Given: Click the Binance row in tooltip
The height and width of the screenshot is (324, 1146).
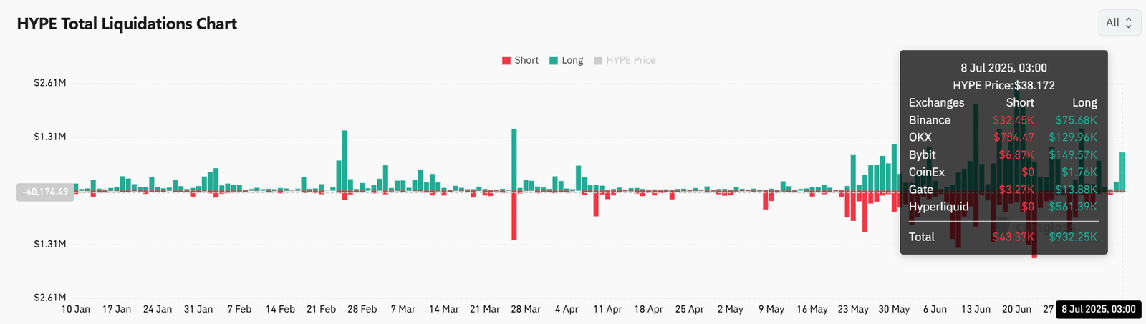Looking at the screenshot, I should [x=1003, y=120].
